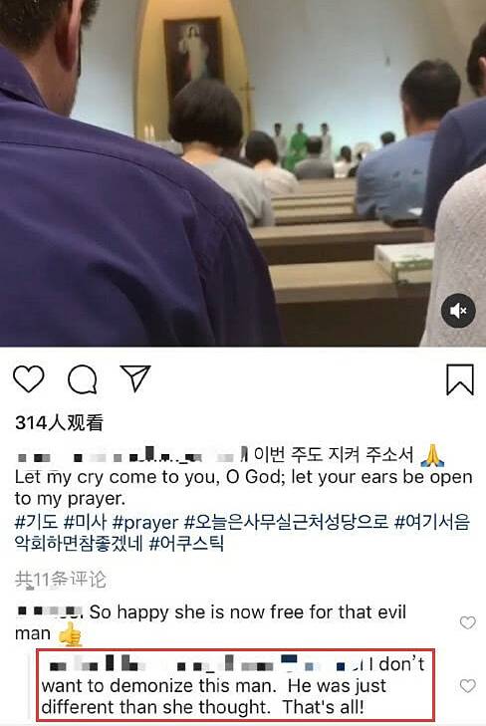
Task: Open the #여기서음악회하면참좋겠네 hashtag
Action: [x=243, y=533]
